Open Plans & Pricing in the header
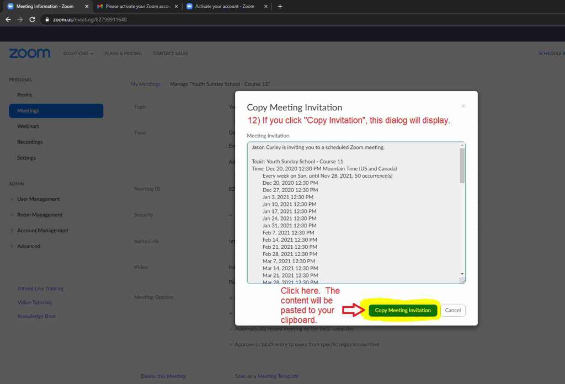The height and width of the screenshot is (384, 565). pyautogui.click(x=123, y=54)
